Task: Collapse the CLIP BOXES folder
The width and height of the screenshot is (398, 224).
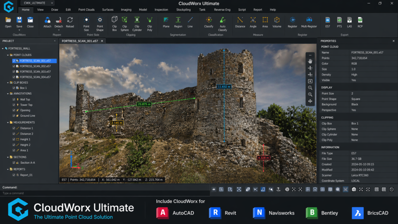Action: 8,83
